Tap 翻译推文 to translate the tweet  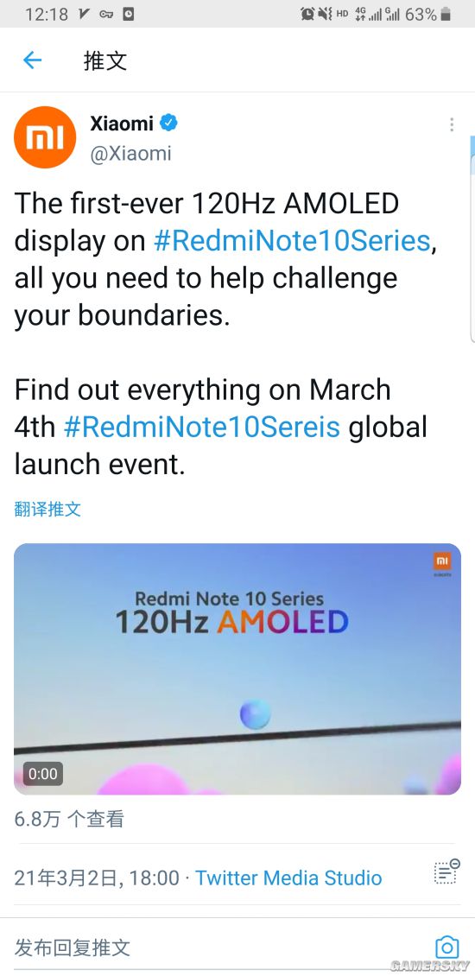pyautogui.click(x=48, y=510)
